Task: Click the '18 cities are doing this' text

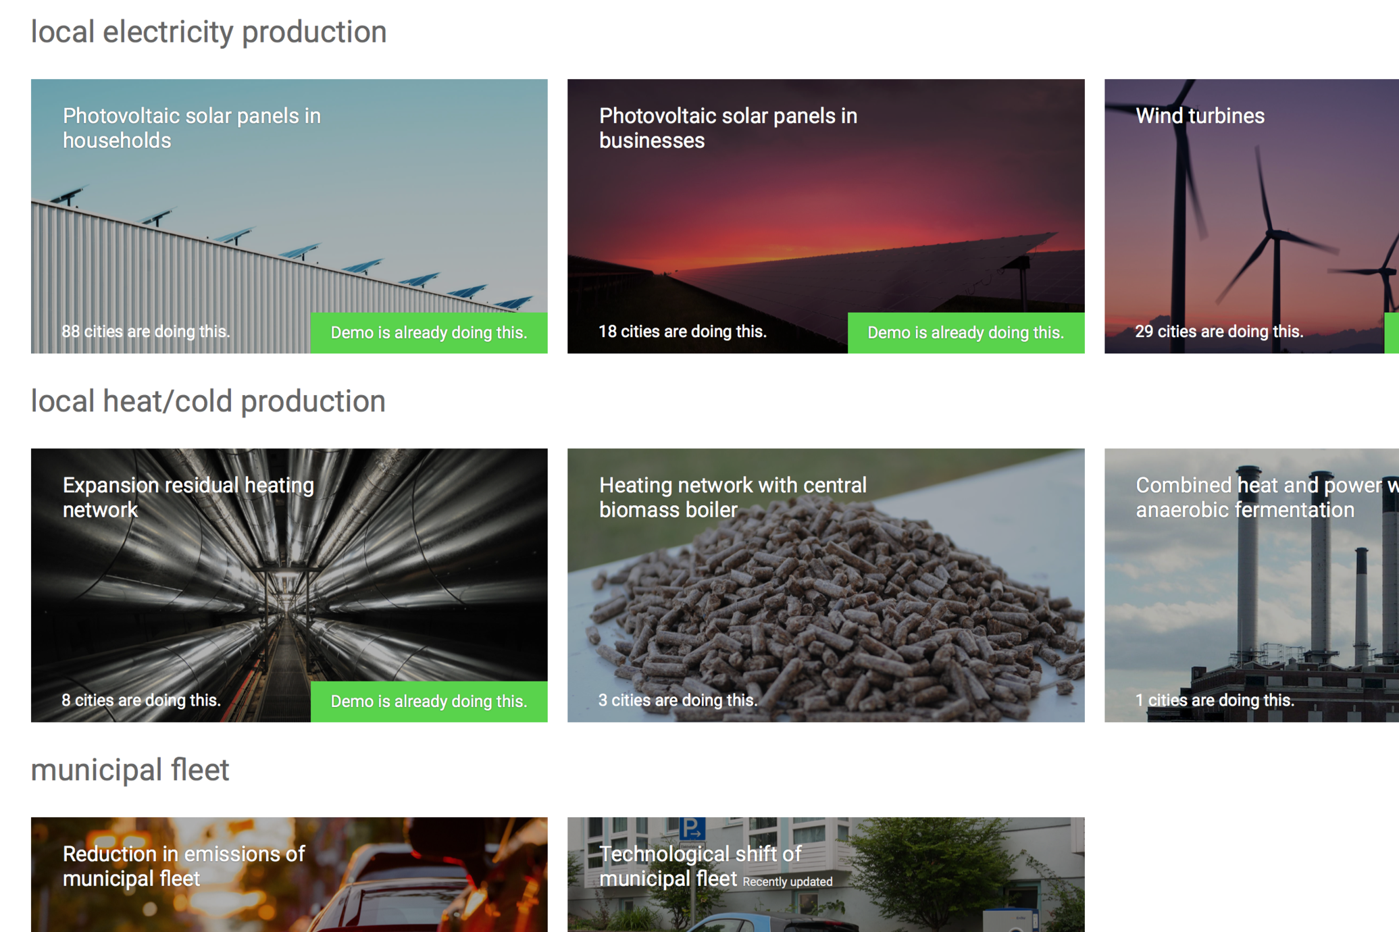Action: click(x=682, y=332)
